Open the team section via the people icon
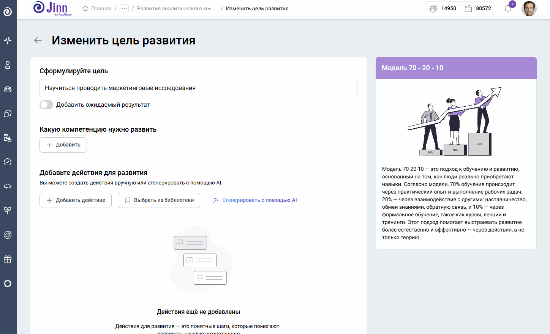550x334 pixels. coord(8,89)
